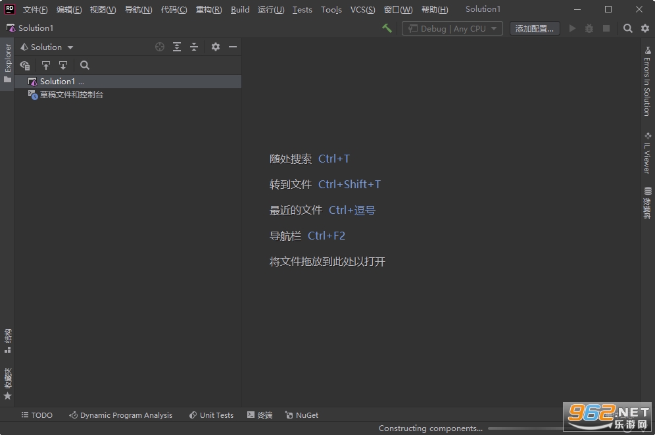The image size is (655, 435).
Task: Click the navigate up arrow icon in Solution panel
Action: pyautogui.click(x=46, y=65)
